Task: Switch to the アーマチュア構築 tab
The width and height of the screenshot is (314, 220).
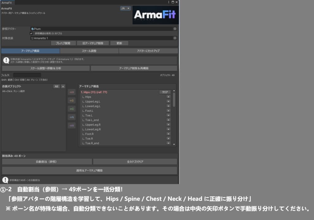Action: tap(30, 51)
